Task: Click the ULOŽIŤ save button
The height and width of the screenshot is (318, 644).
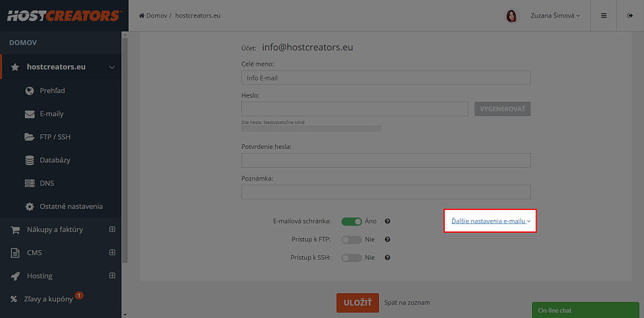Action: [x=358, y=303]
